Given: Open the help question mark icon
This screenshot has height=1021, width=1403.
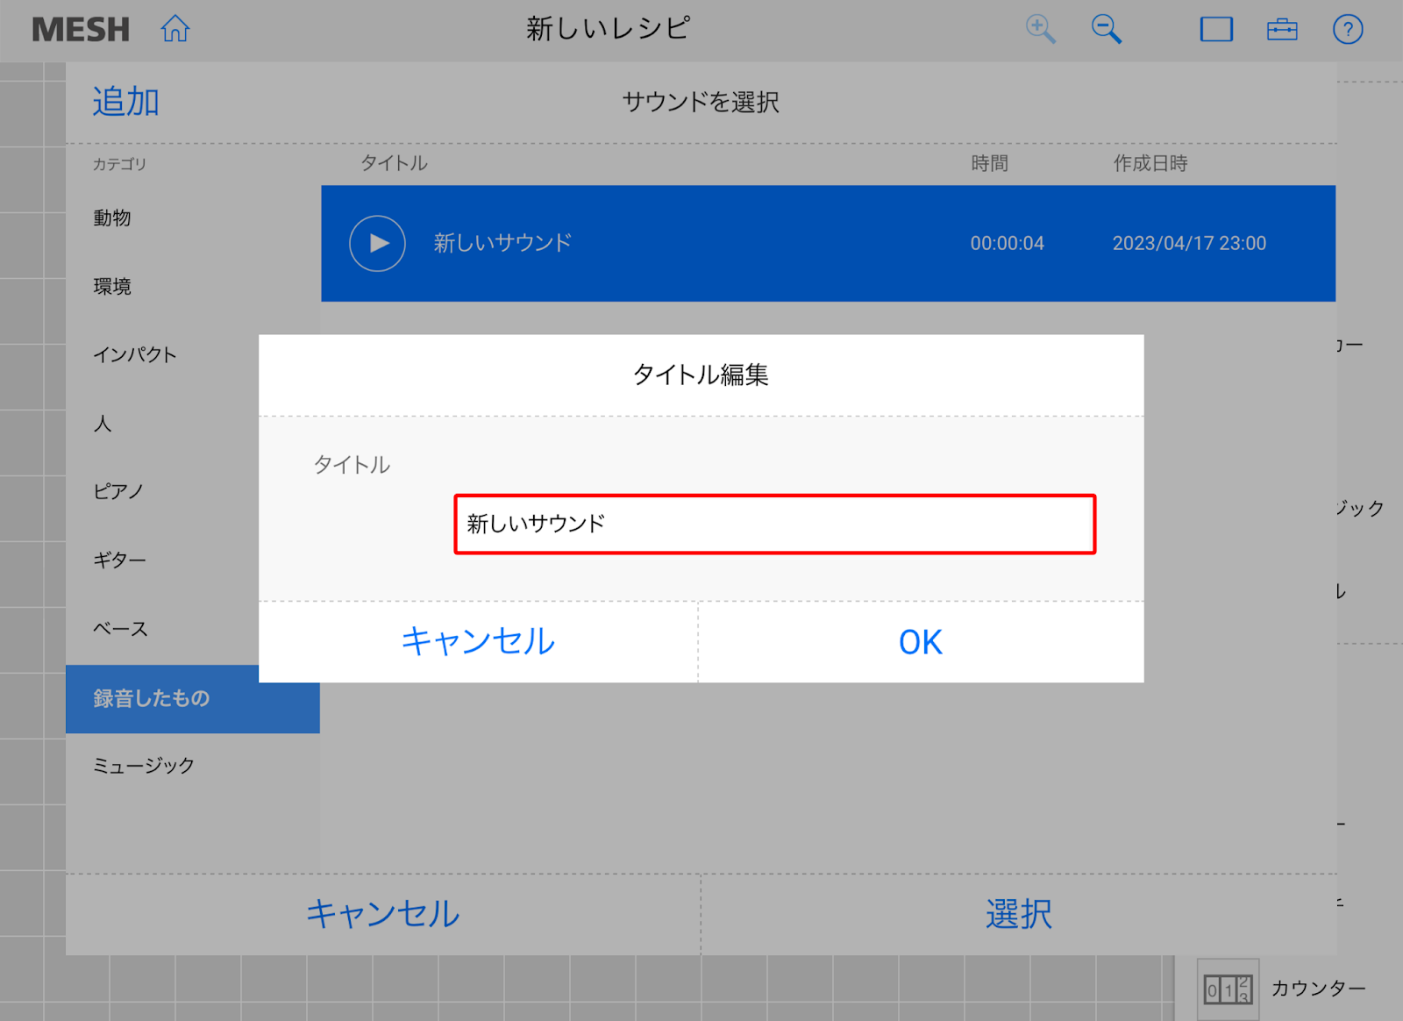Looking at the screenshot, I should tap(1348, 29).
